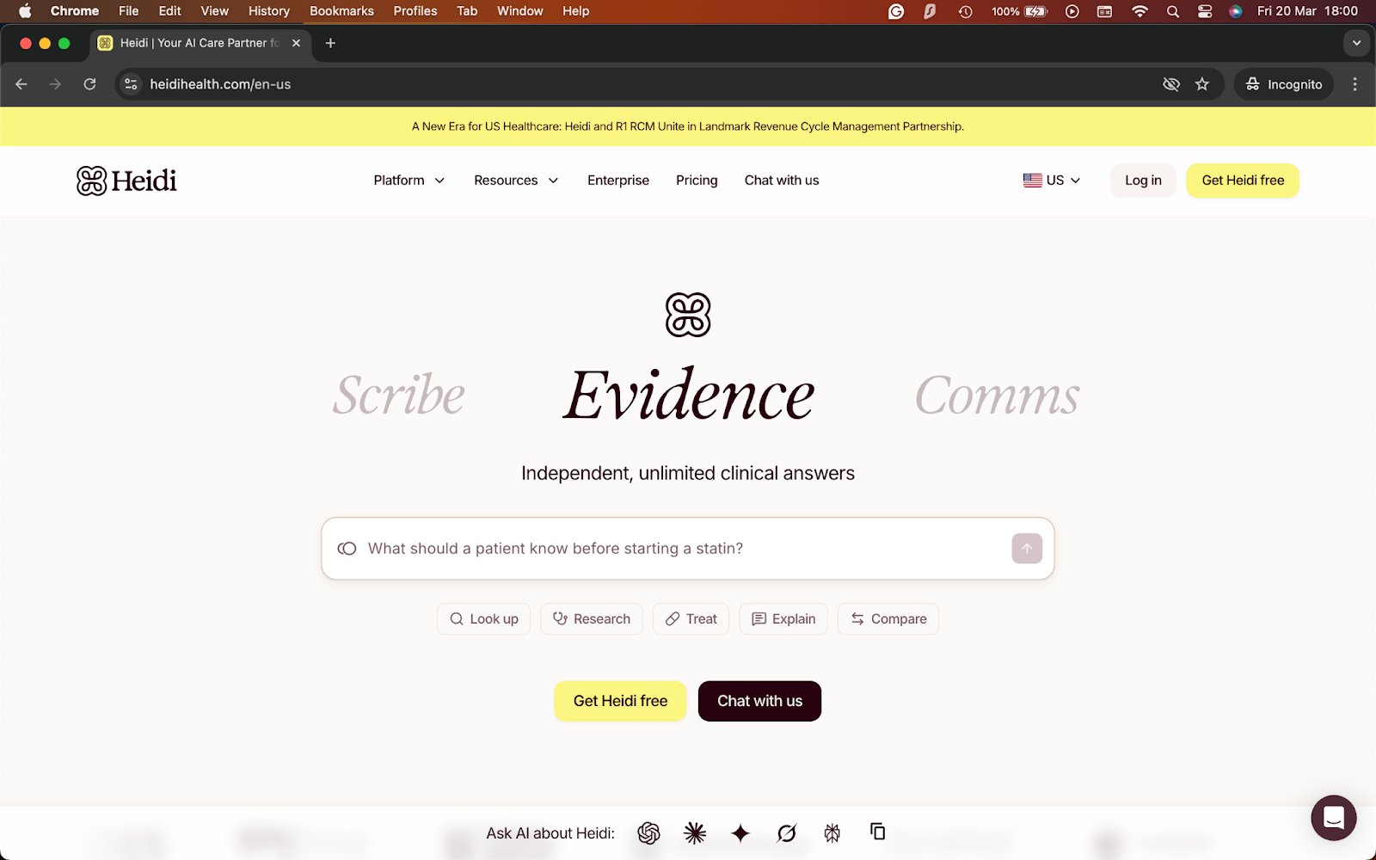1376x860 pixels.
Task: Click the copy icon in Ask AI row
Action: [877, 832]
